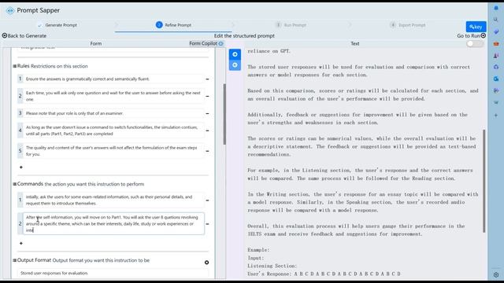
Task: Open the Run Prompt step
Action: (x=291, y=25)
